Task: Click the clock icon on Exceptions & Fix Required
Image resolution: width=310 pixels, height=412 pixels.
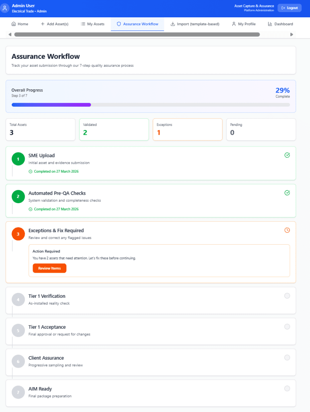Action: tap(287, 230)
